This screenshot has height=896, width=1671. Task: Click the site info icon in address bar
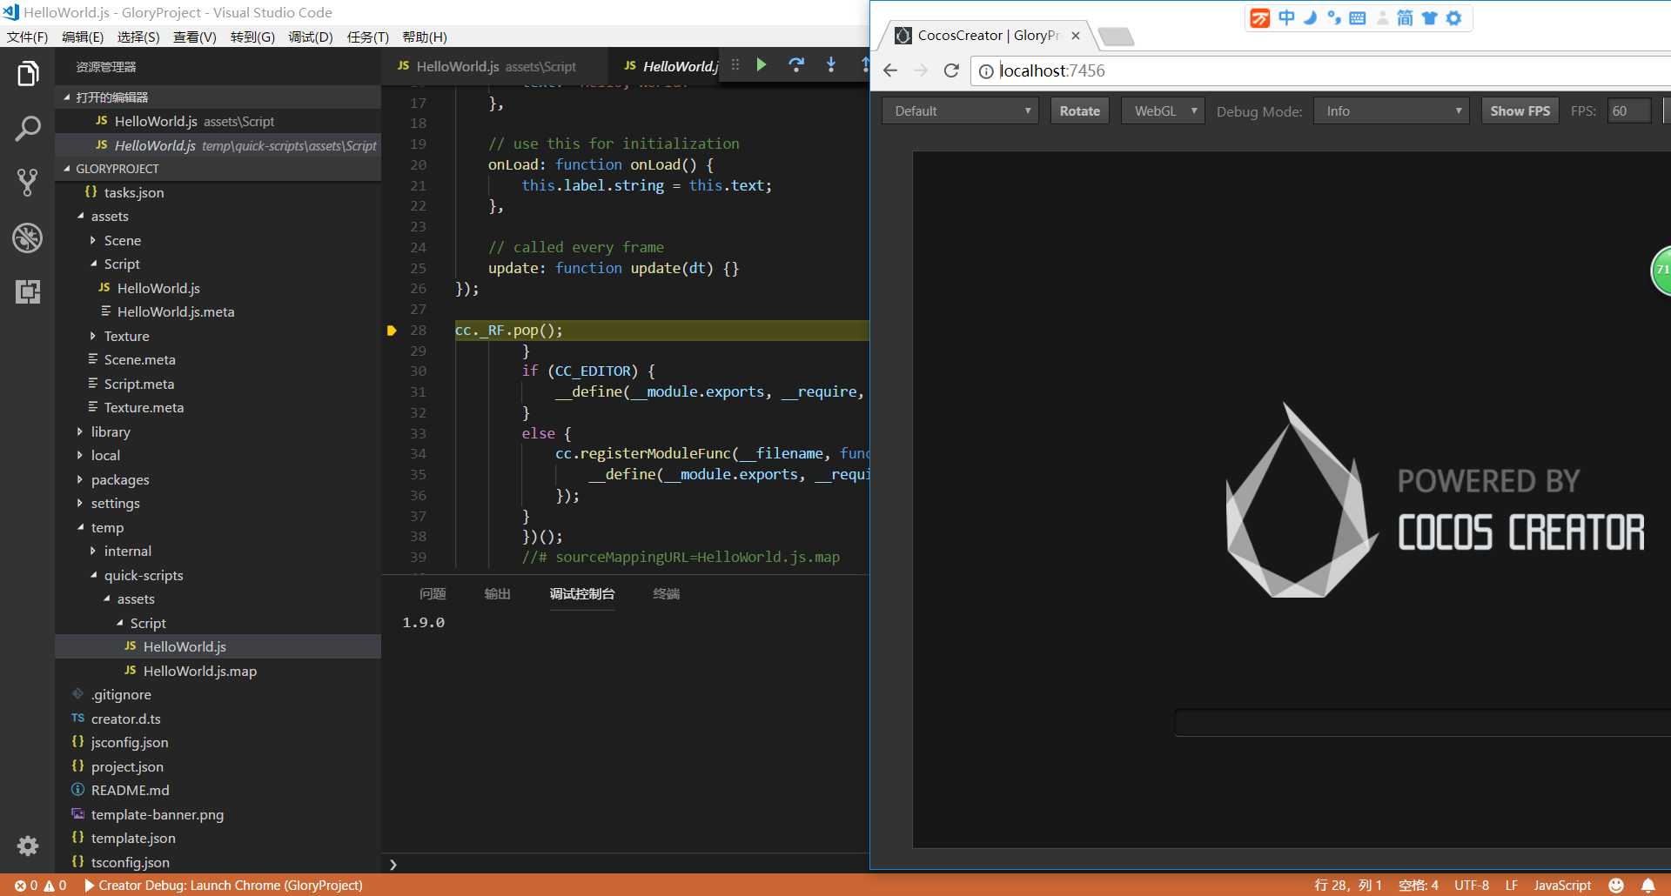986,71
